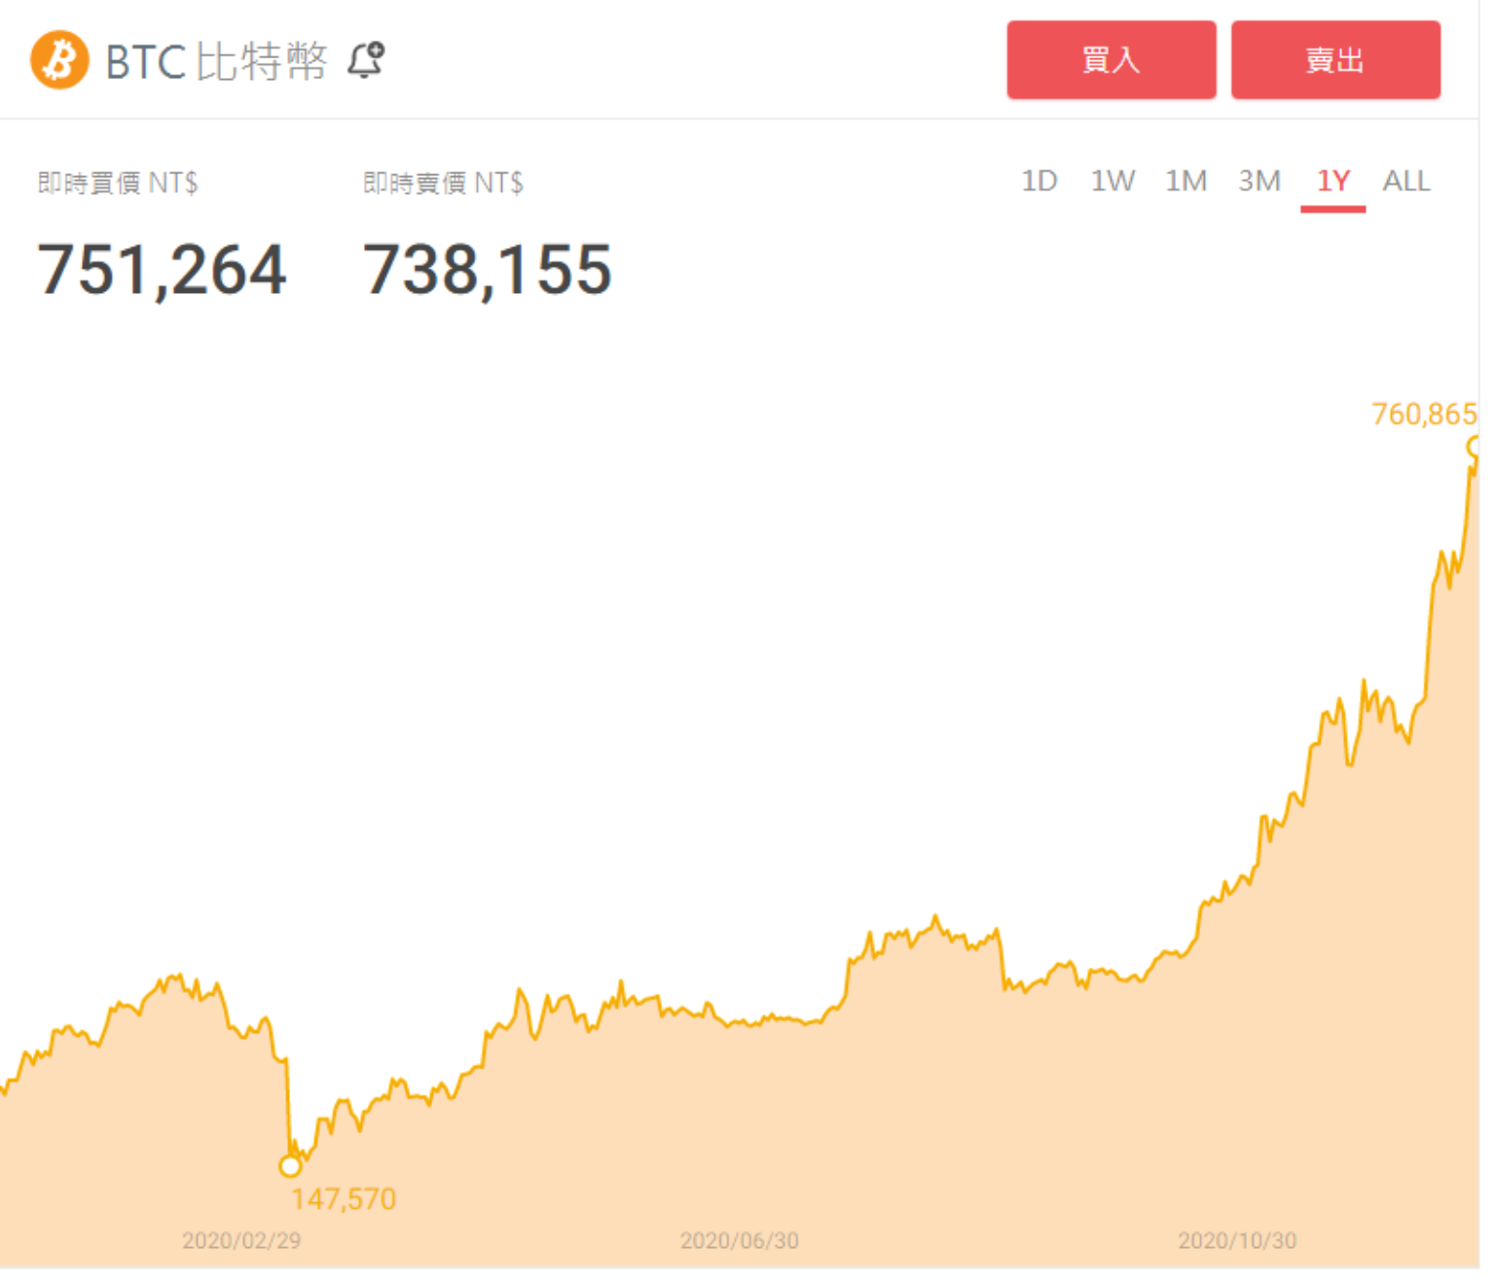Show the ALL time price history
Viewport: 1495px width, 1282px height.
[1405, 181]
